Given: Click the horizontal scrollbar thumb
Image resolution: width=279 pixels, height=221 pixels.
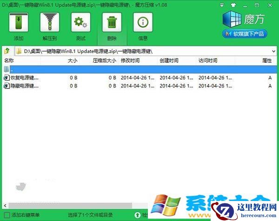Looking at the screenshot, I should coord(70,206).
